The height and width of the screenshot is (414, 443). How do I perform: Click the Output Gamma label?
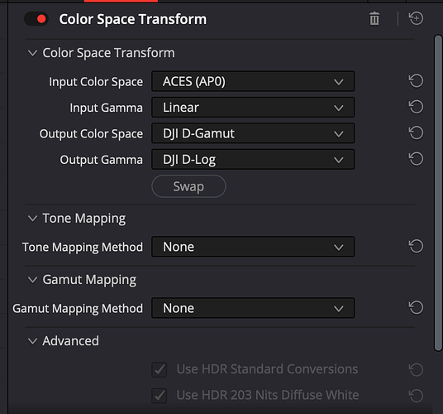coord(101,160)
